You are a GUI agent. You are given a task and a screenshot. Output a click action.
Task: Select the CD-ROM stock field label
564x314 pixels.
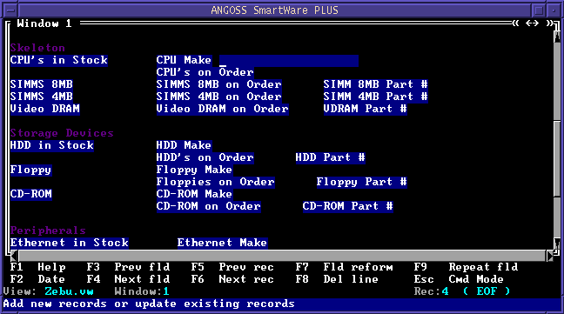click(x=31, y=194)
